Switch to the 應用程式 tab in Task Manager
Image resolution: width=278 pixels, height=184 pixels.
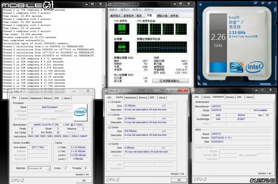tap(116, 16)
